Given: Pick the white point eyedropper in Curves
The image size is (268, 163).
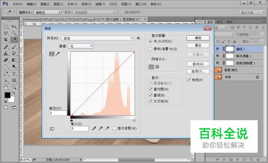Looking at the screenshot, I should [x=107, y=128].
